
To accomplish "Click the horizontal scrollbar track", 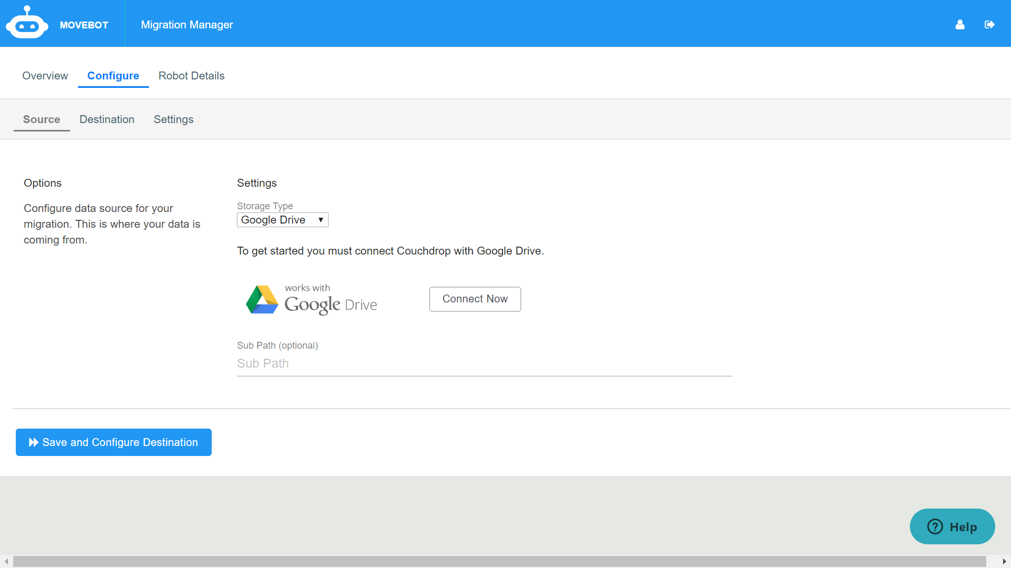I will click(x=499, y=562).
